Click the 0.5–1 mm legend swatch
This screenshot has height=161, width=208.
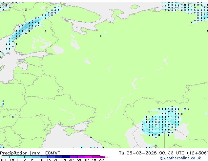point(13,157)
